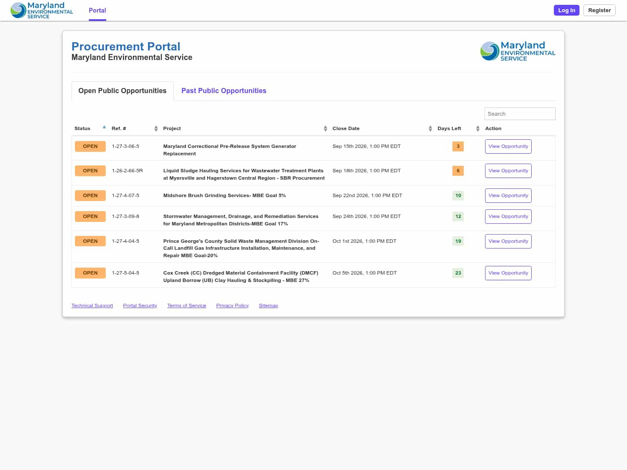Screen dimensions: 627x470
Task: Sort by the Close Date column arrows
Action: 430,128
